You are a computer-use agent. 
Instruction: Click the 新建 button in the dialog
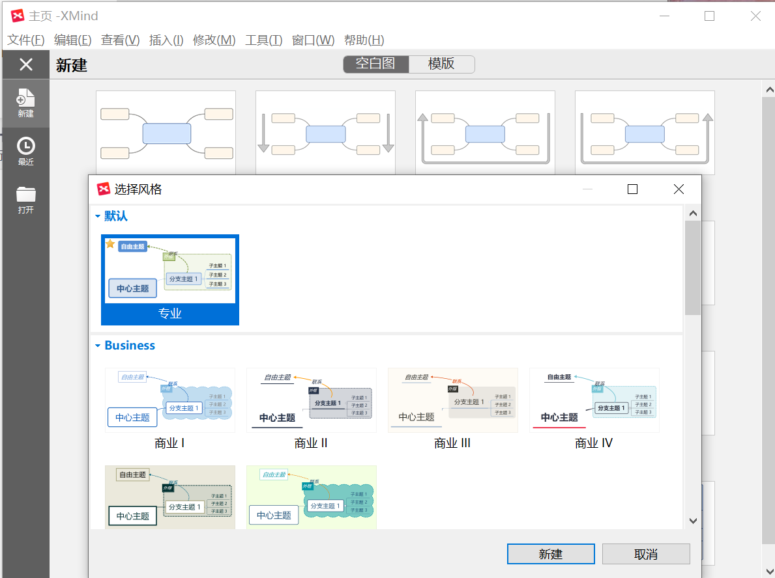click(x=551, y=554)
